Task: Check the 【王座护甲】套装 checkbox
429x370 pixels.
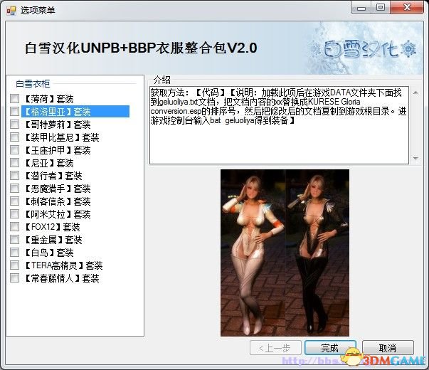Action: (x=14, y=150)
